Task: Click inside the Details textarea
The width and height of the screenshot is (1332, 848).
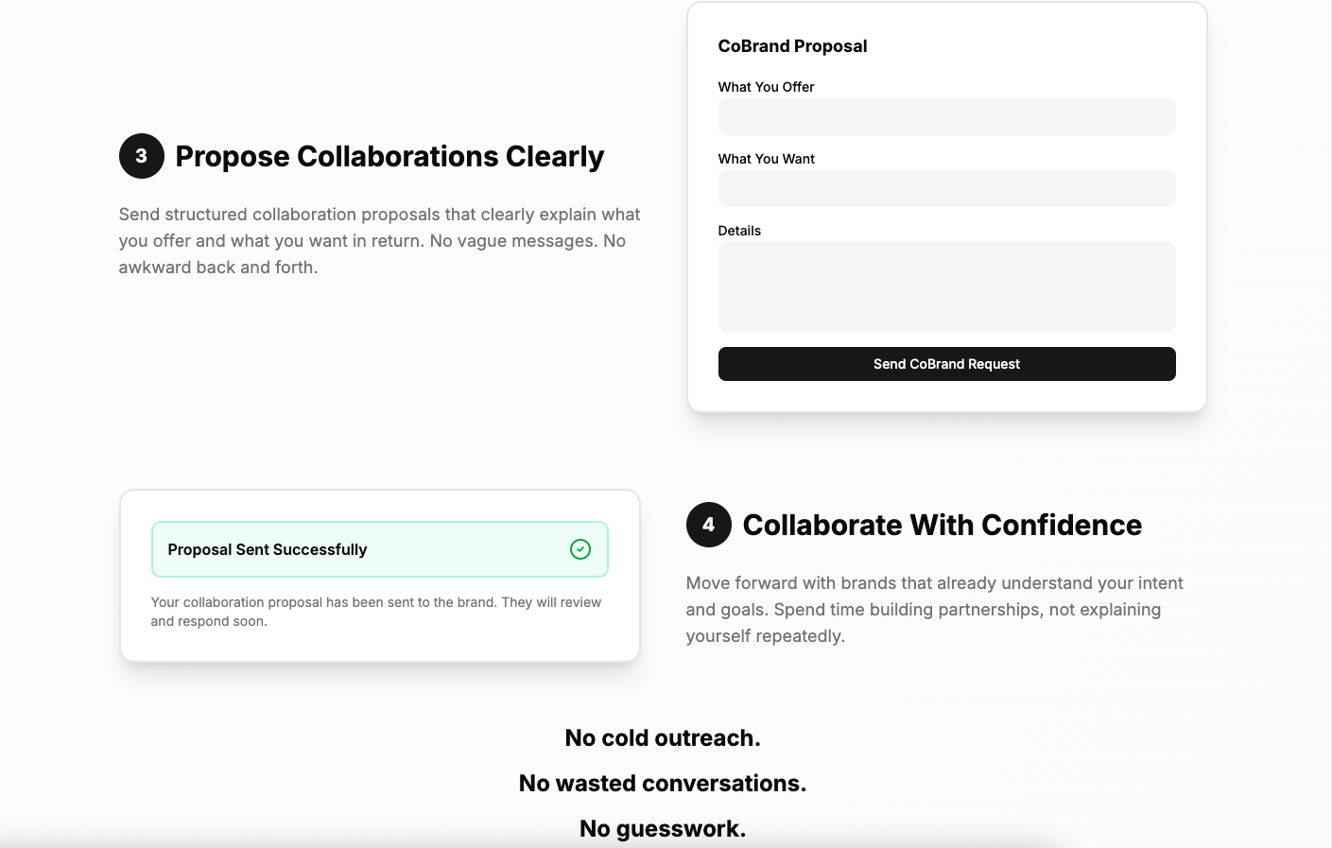Action: coord(946,286)
